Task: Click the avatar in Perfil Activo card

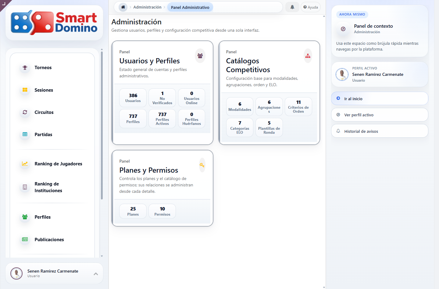Action: coord(342,74)
